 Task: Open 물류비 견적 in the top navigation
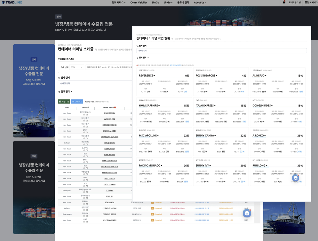(x=183, y=3)
